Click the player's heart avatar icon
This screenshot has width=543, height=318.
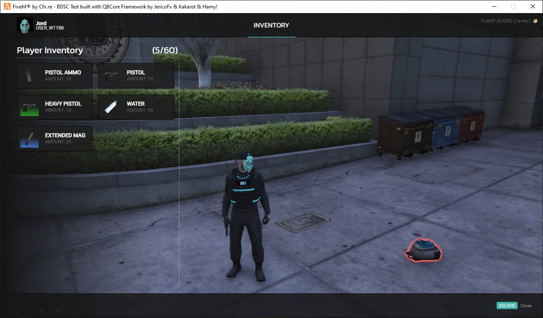(x=25, y=25)
